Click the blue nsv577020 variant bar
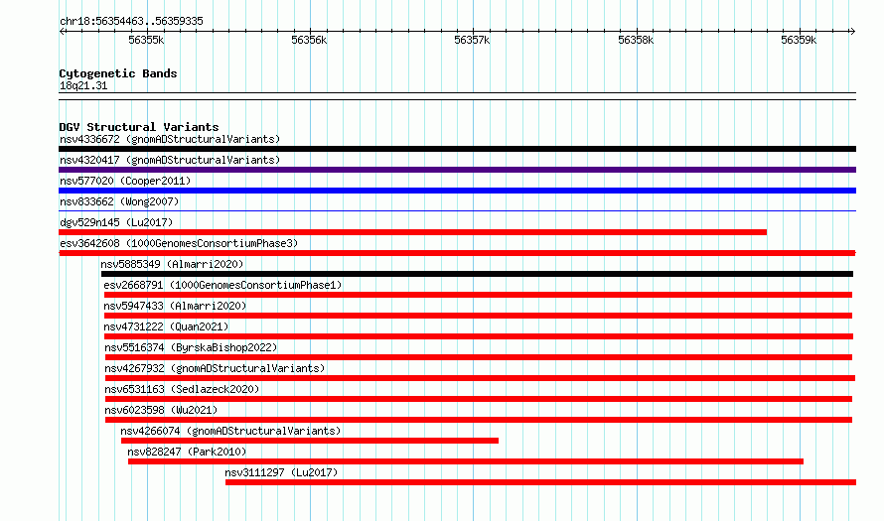This screenshot has width=884, height=521. point(457,191)
